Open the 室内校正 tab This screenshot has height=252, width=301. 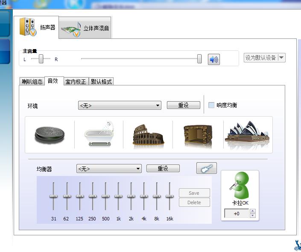click(76, 82)
